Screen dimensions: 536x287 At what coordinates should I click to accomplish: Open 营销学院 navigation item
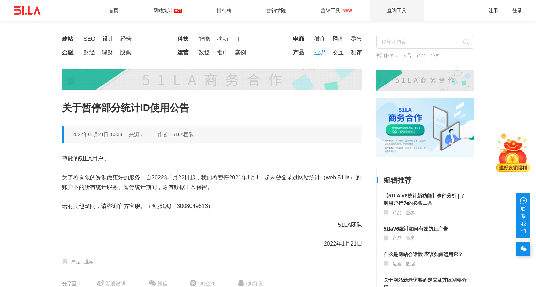276,10
